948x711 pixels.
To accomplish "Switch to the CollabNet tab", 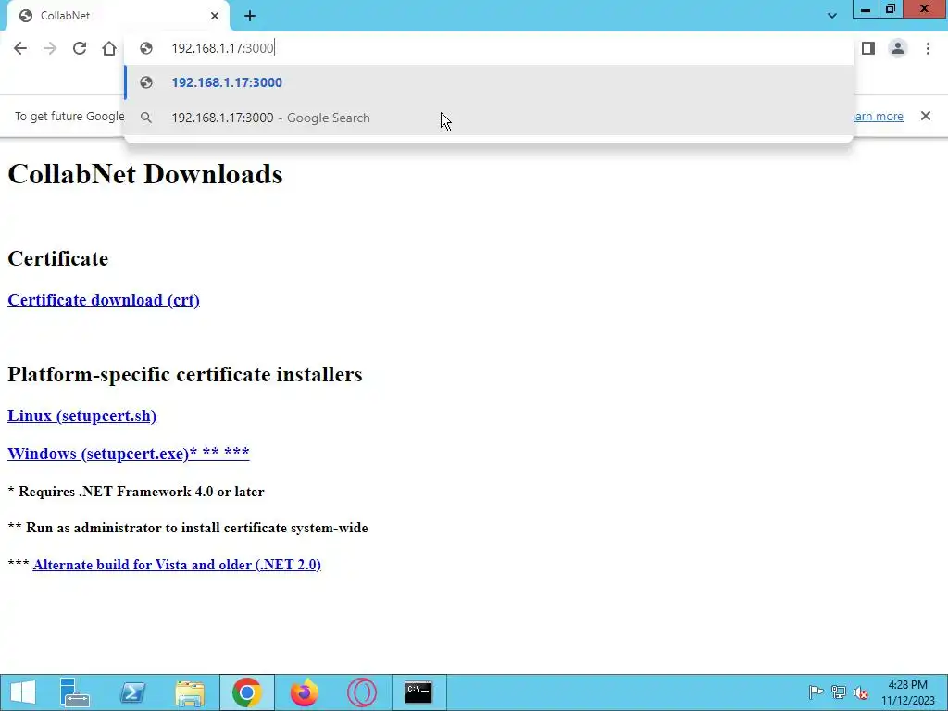I will [118, 16].
